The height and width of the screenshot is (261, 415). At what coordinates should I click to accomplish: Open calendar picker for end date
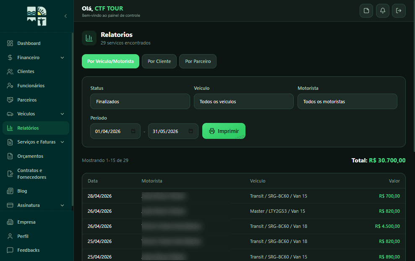[191, 131]
